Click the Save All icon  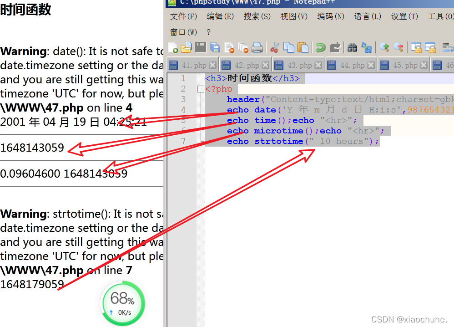[215, 47]
